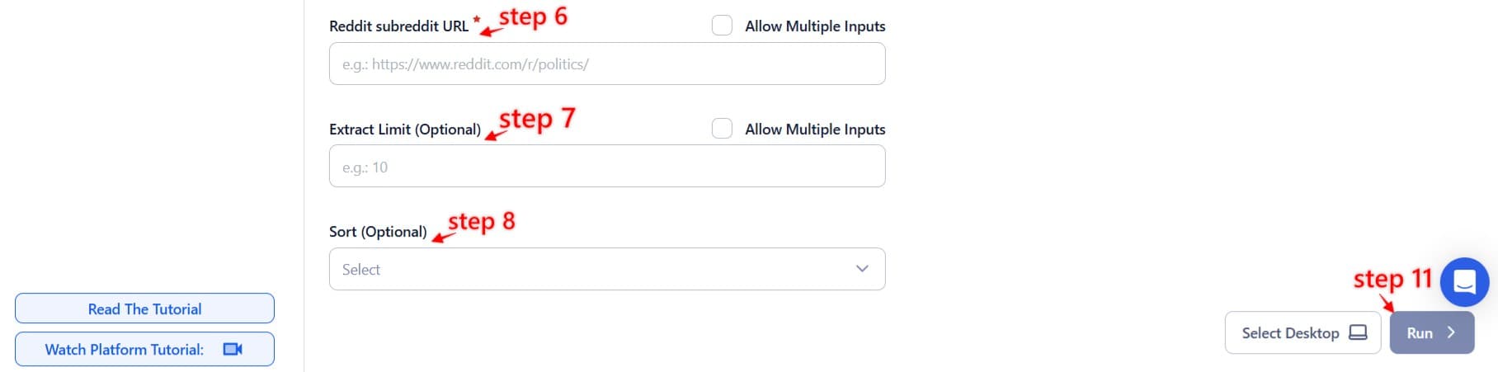Open Read The Tutorial
Screen dimensions: 1498x372
[144, 308]
